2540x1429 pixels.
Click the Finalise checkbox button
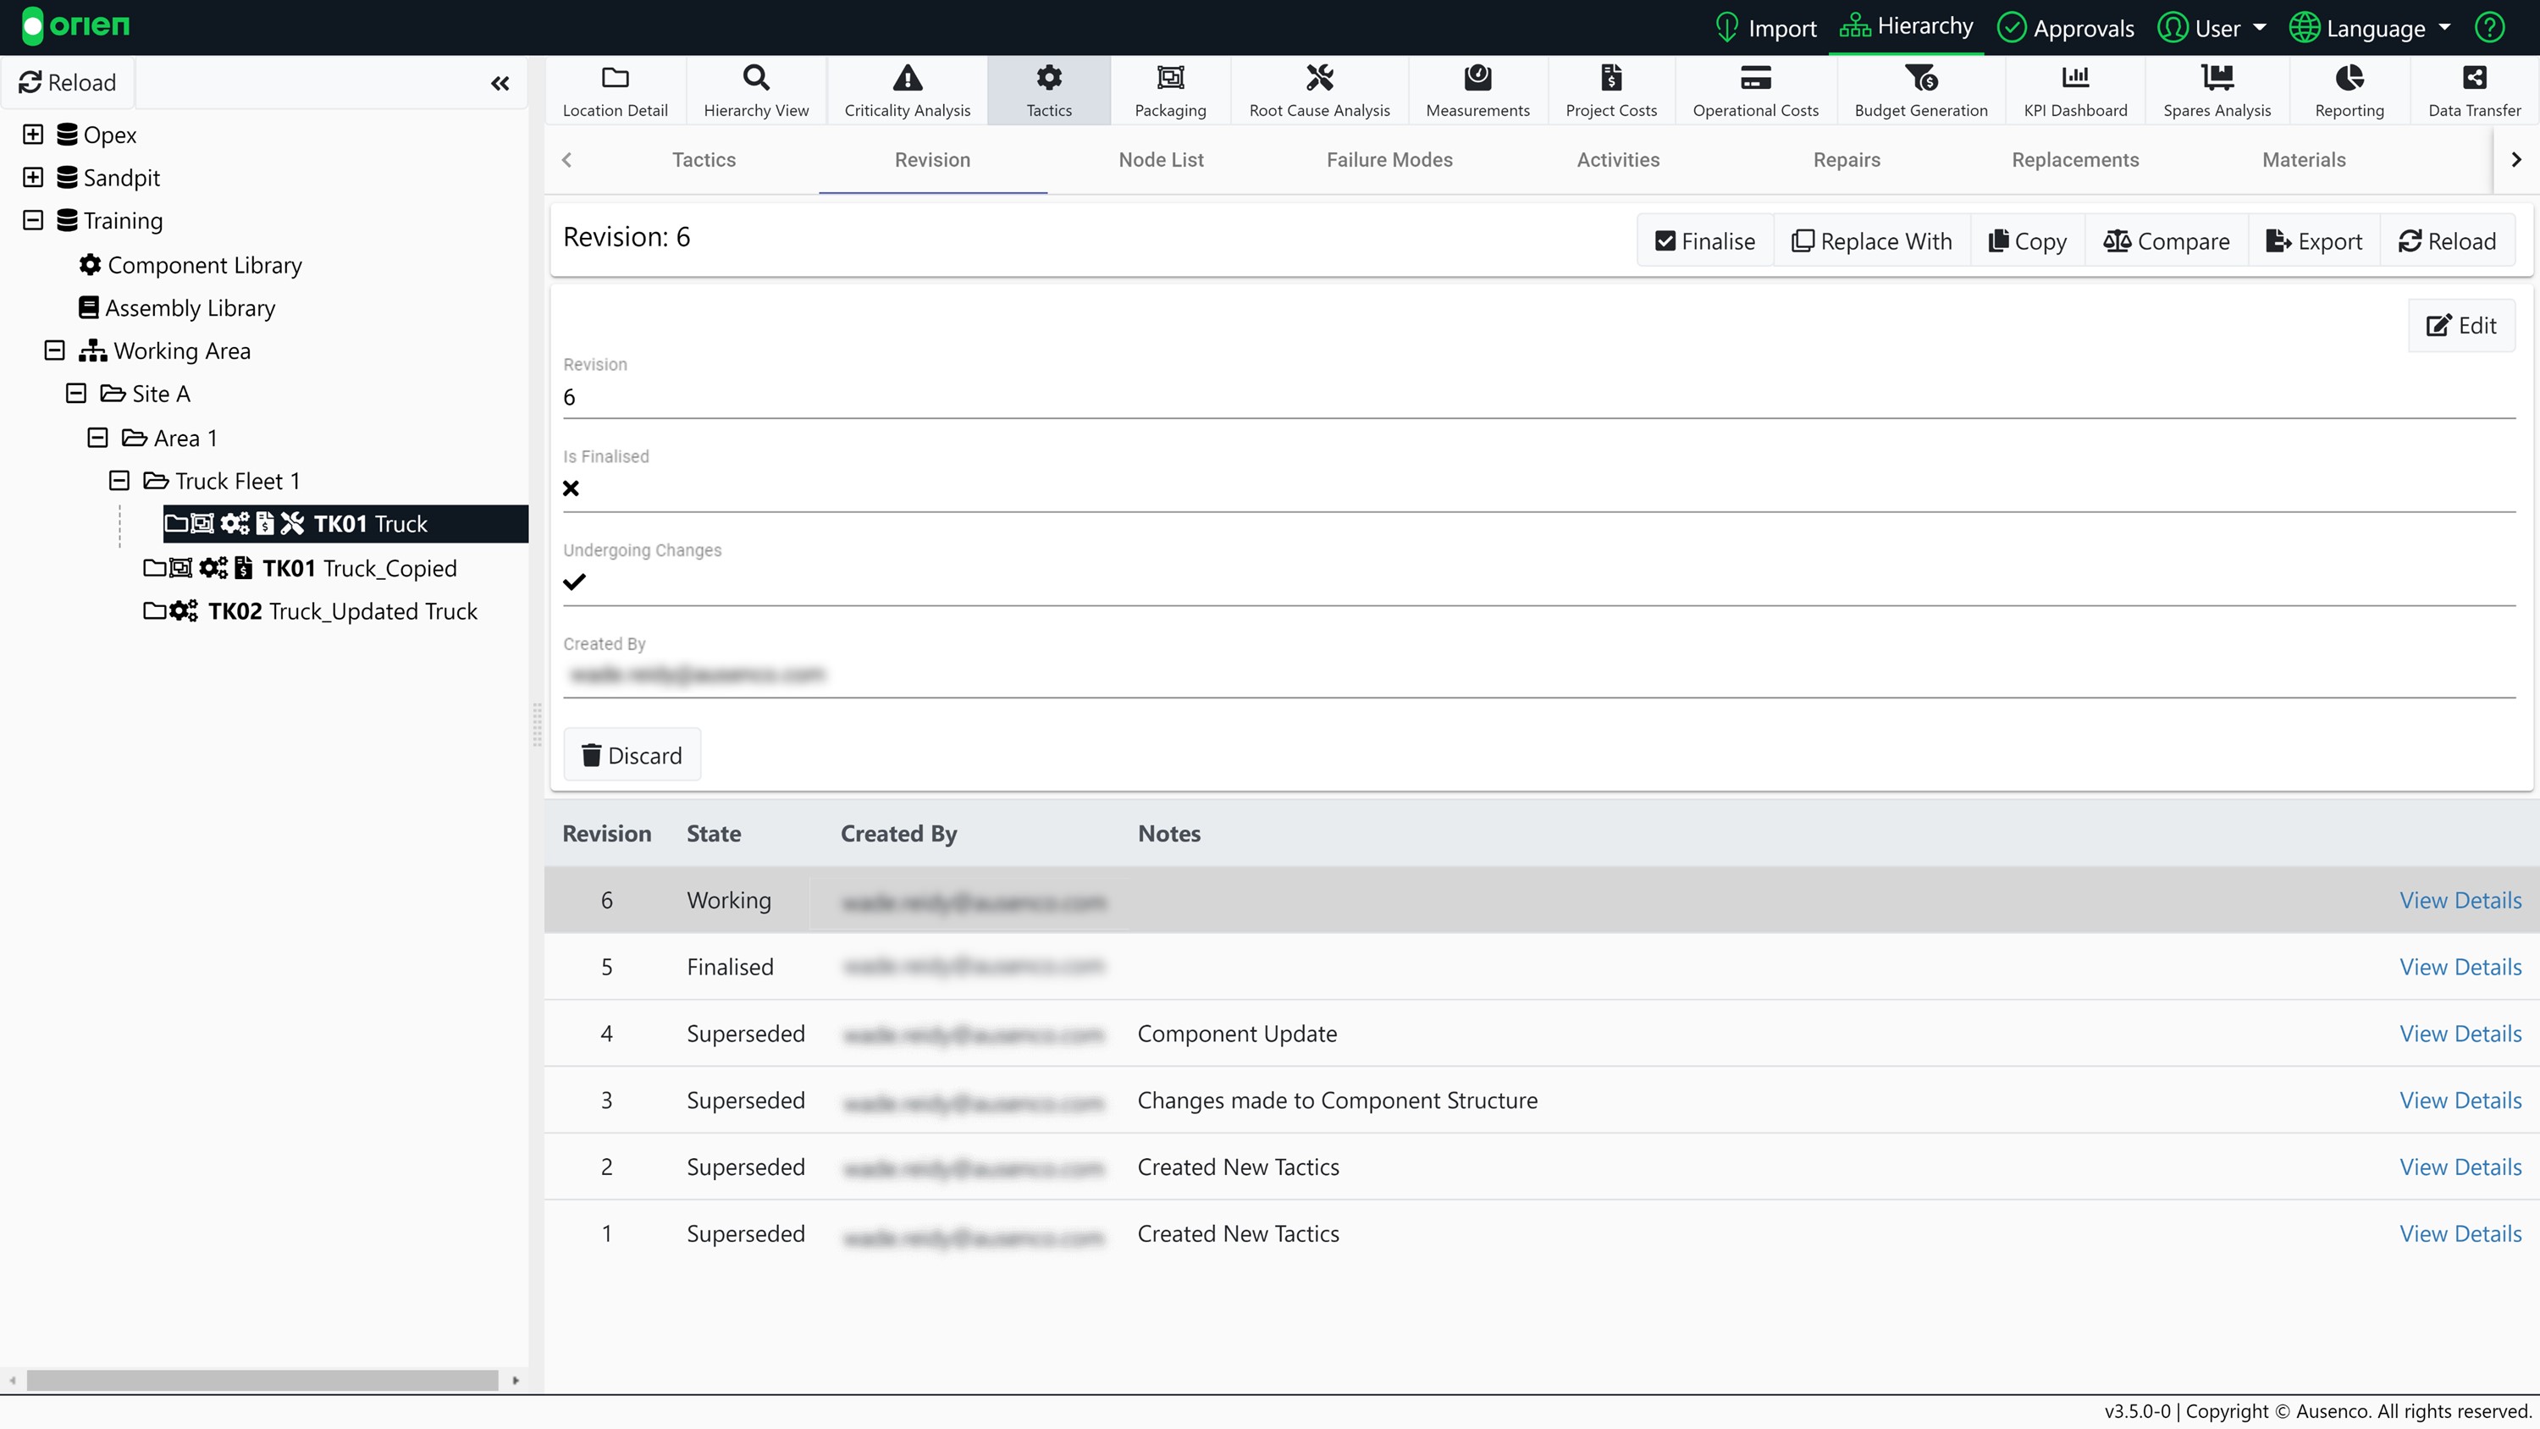1705,241
